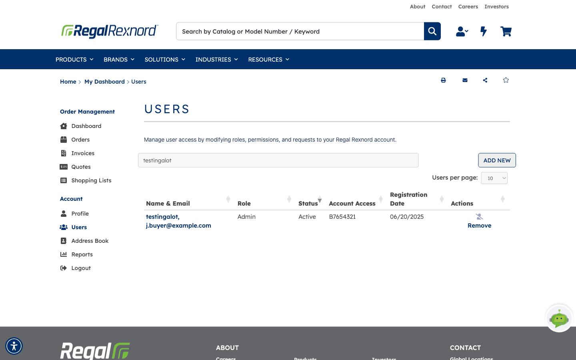Open the accessibility options button
576x360 pixels.
(14, 346)
